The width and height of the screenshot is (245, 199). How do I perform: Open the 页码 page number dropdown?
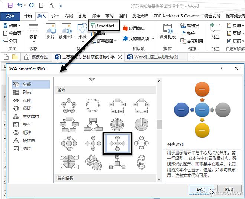point(235,41)
